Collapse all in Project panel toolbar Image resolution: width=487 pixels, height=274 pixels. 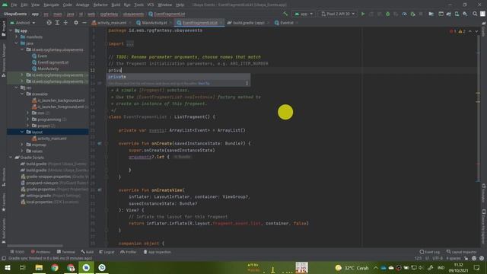(65, 23)
